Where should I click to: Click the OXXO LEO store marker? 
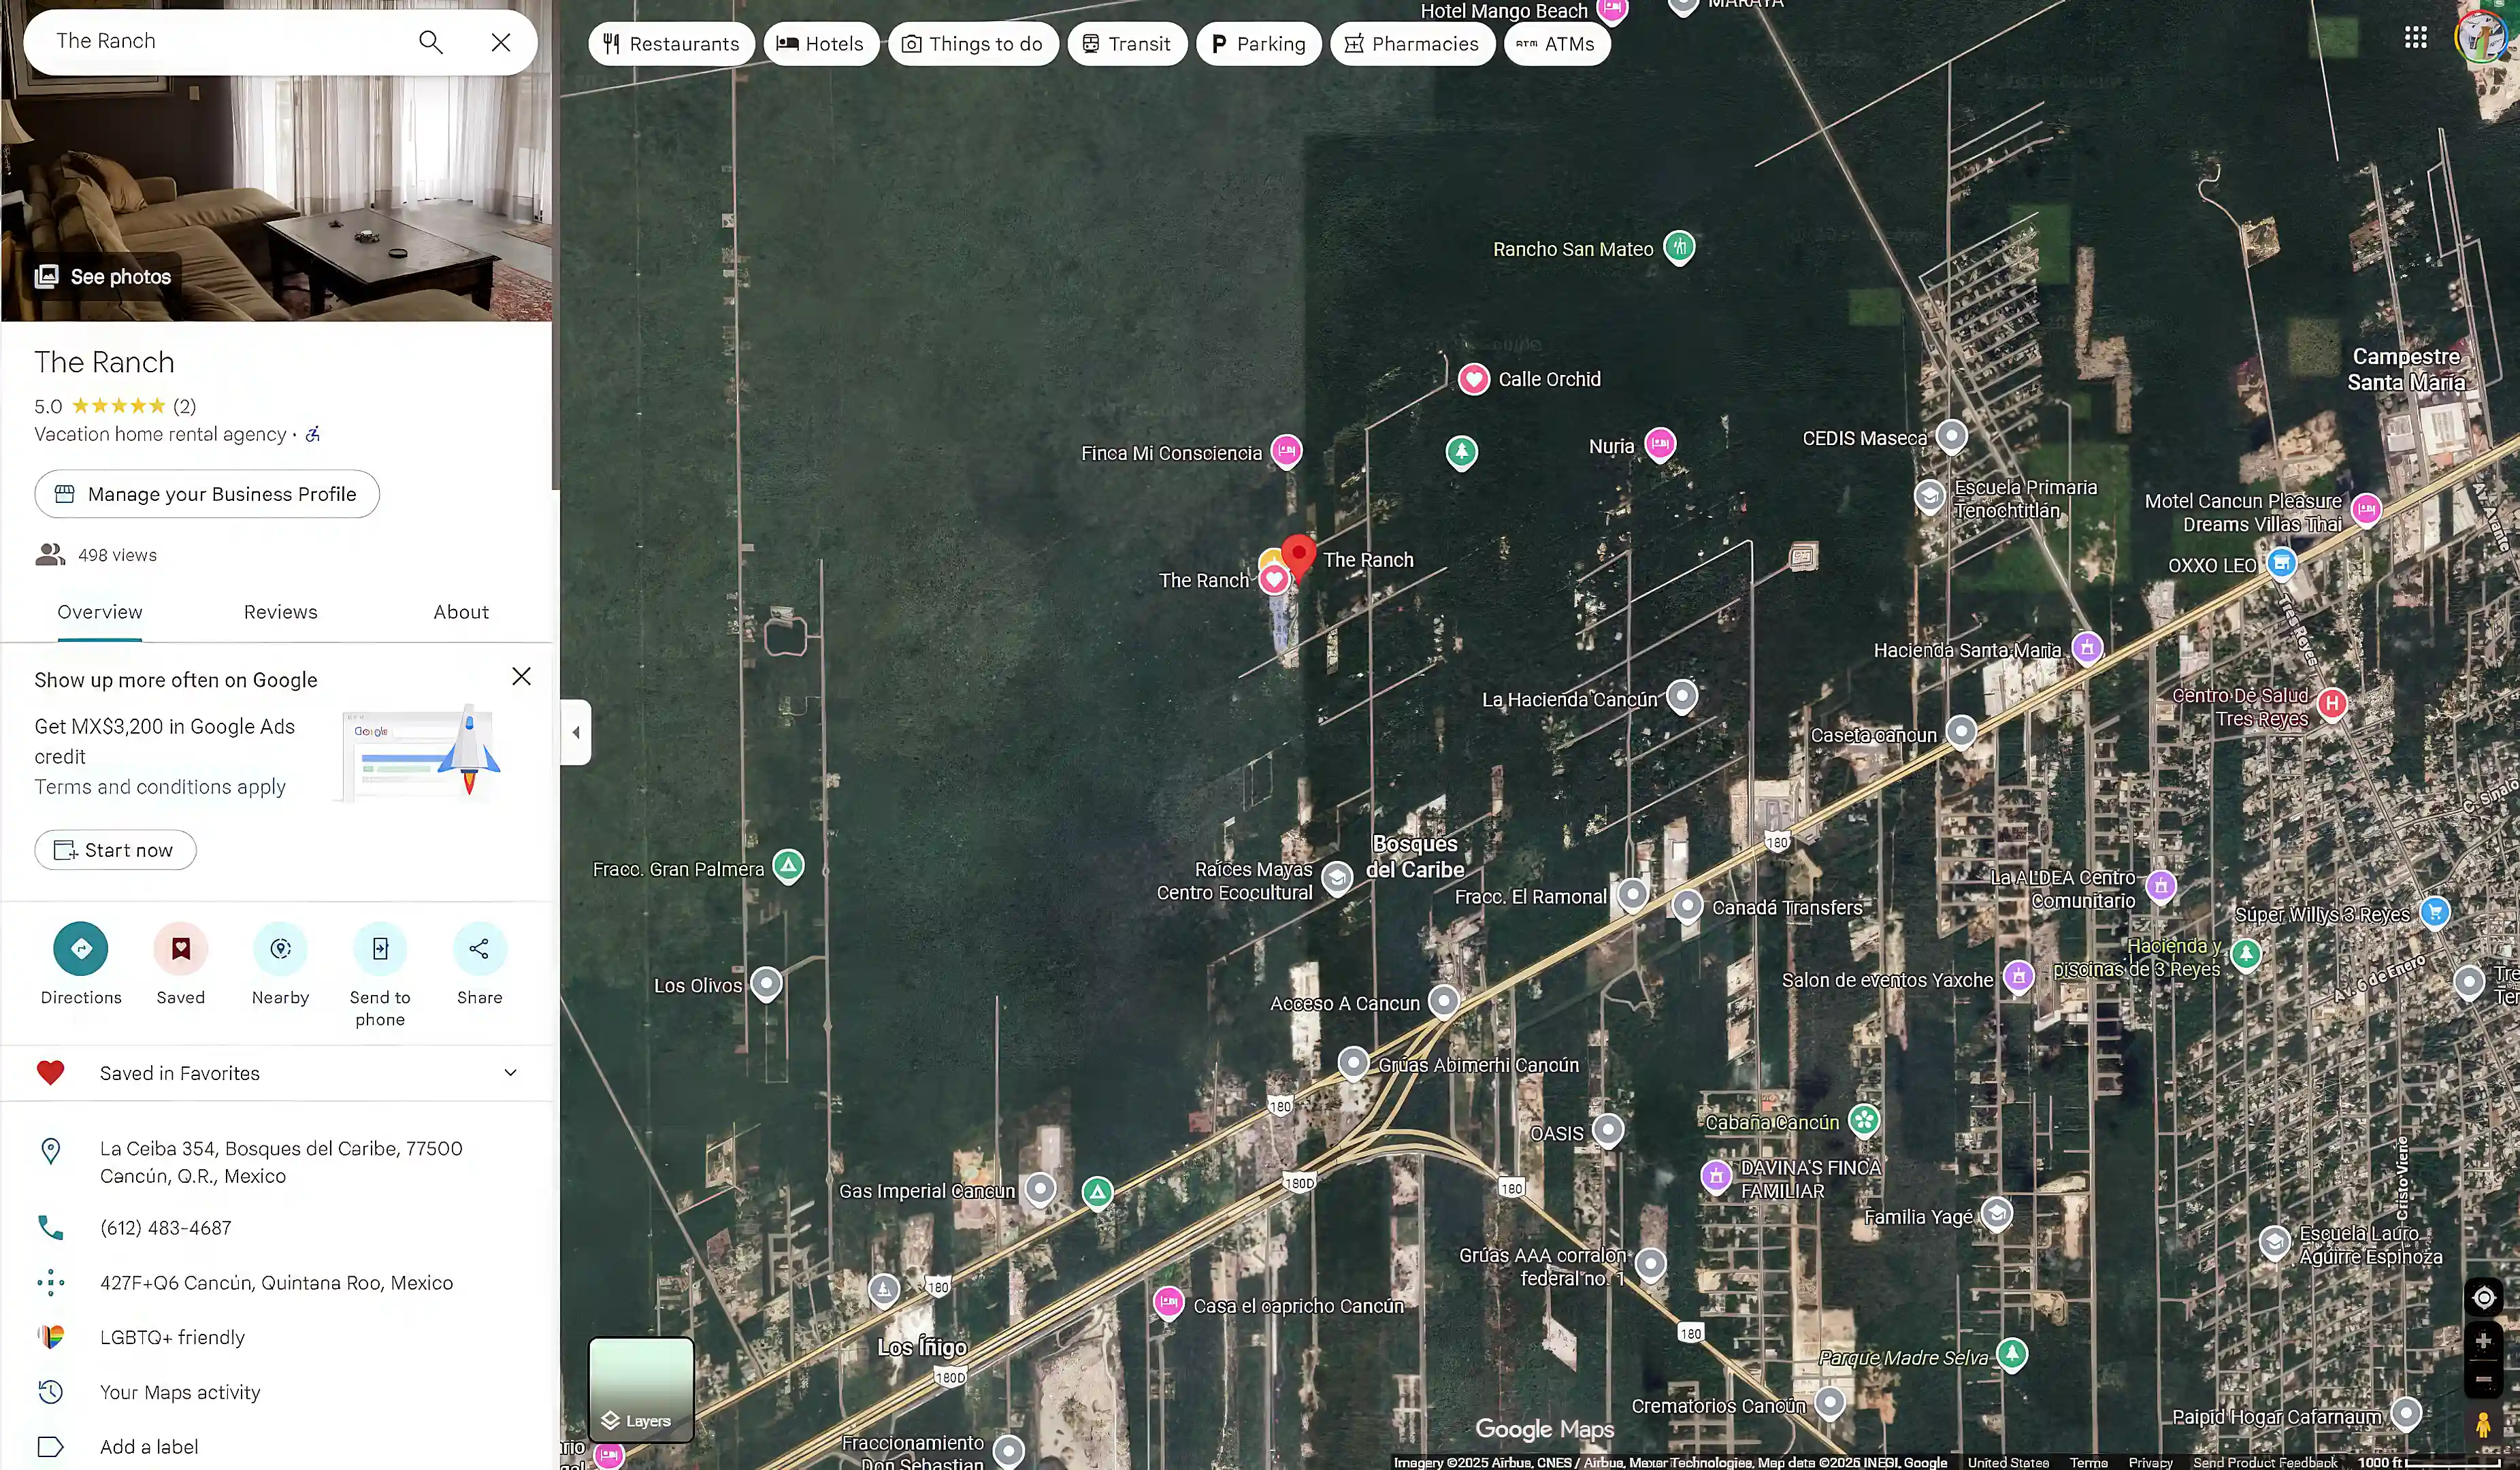[x=2281, y=564]
